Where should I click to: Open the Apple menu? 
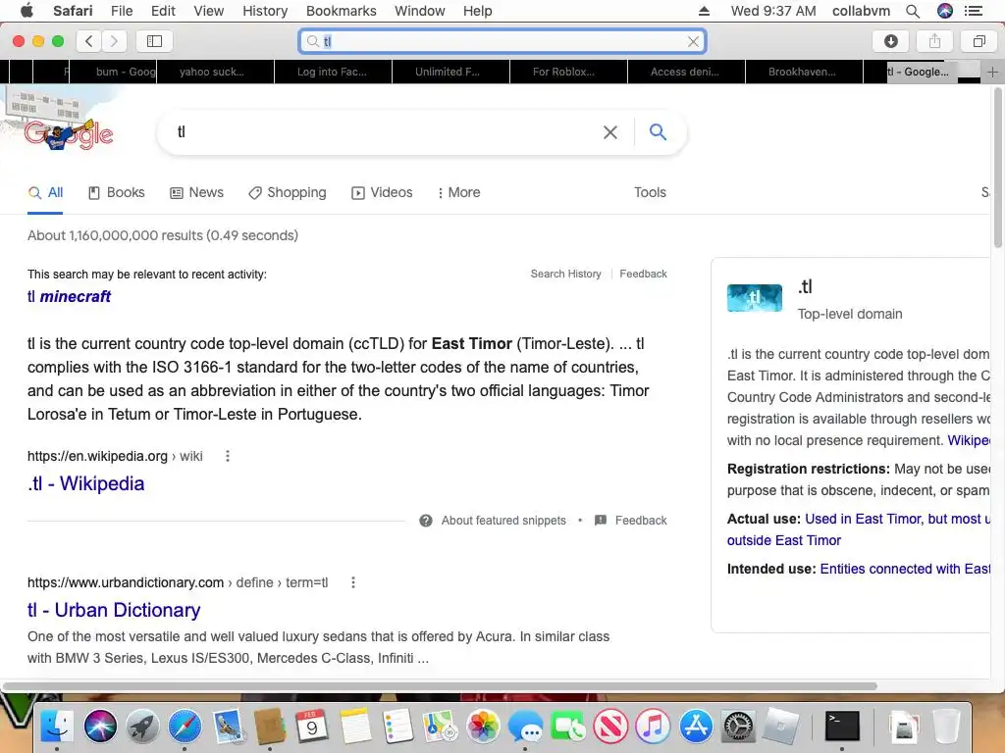coord(26,10)
